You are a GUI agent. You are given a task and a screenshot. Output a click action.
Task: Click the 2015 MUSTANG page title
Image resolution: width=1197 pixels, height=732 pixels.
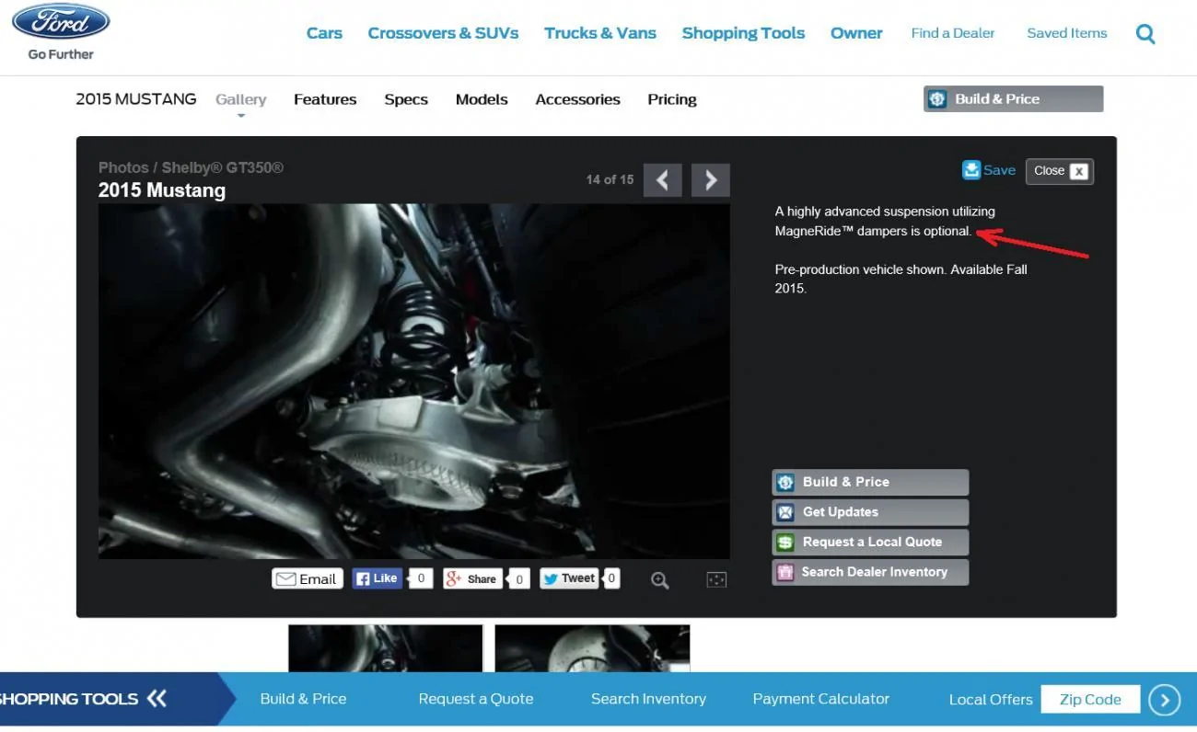click(136, 99)
